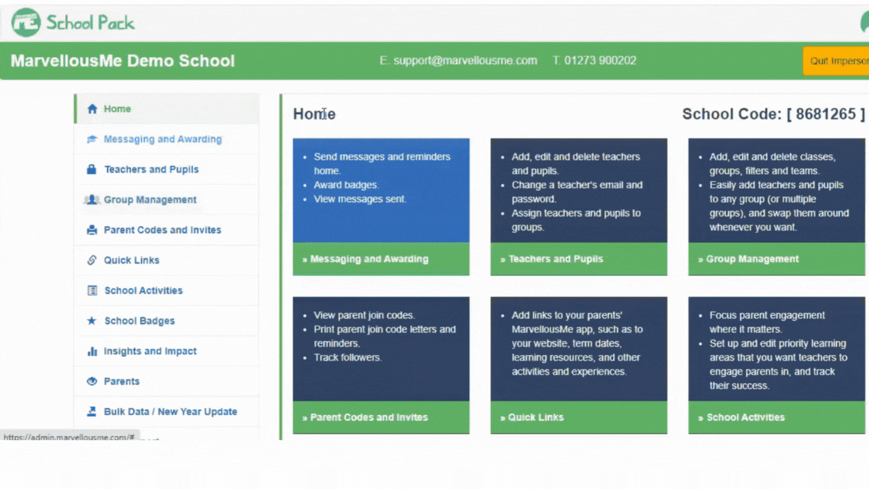Click the School Badges star icon
Image resolution: width=869 pixels, height=489 pixels.
point(92,321)
